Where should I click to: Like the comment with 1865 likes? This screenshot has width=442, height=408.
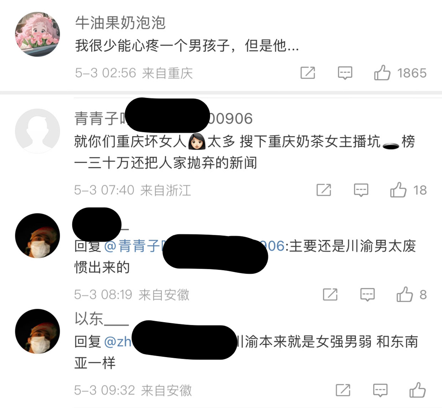pyautogui.click(x=382, y=73)
